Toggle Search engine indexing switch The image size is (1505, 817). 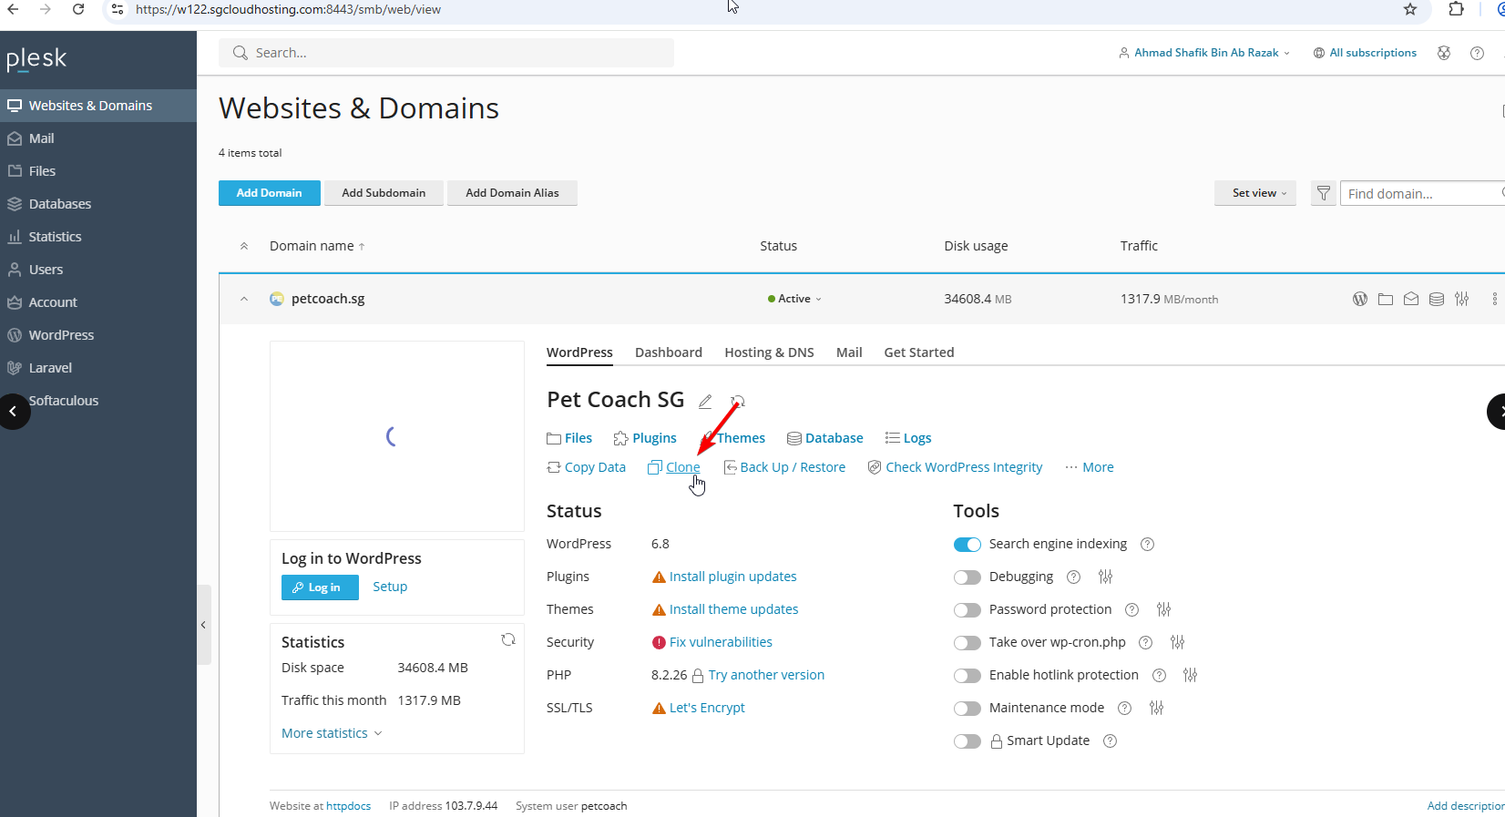click(x=967, y=545)
